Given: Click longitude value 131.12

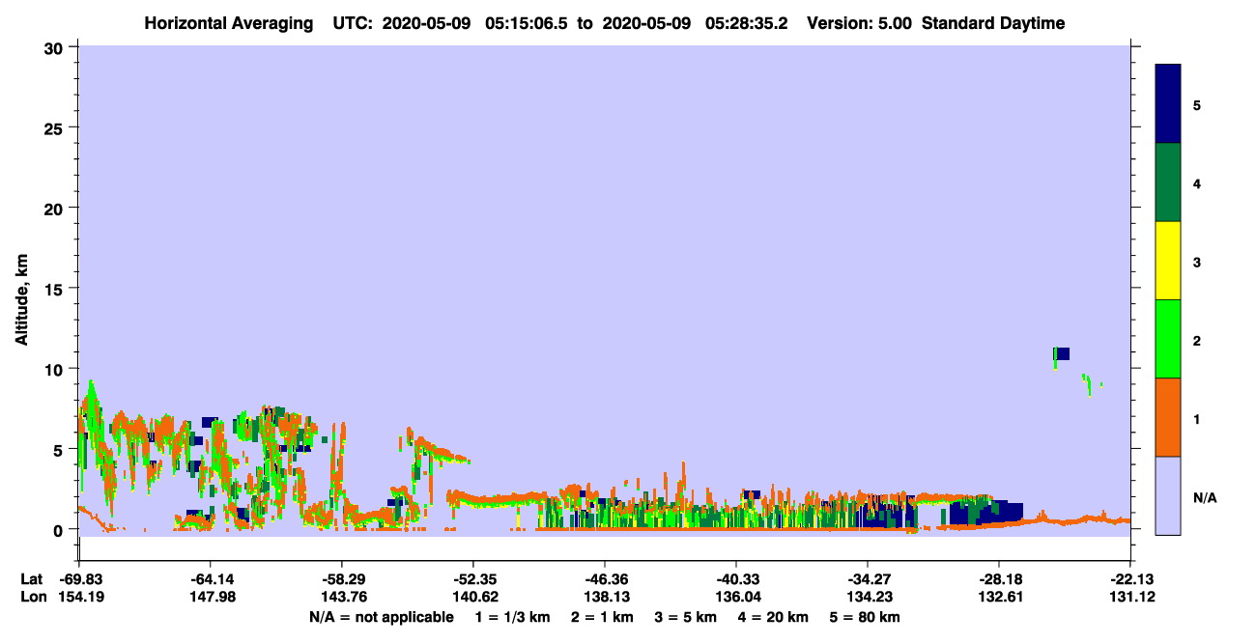Looking at the screenshot, I should pos(1130,597).
